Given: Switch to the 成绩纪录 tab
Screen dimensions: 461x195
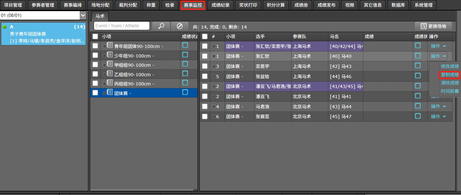Looking at the screenshot, I should coord(220,5).
